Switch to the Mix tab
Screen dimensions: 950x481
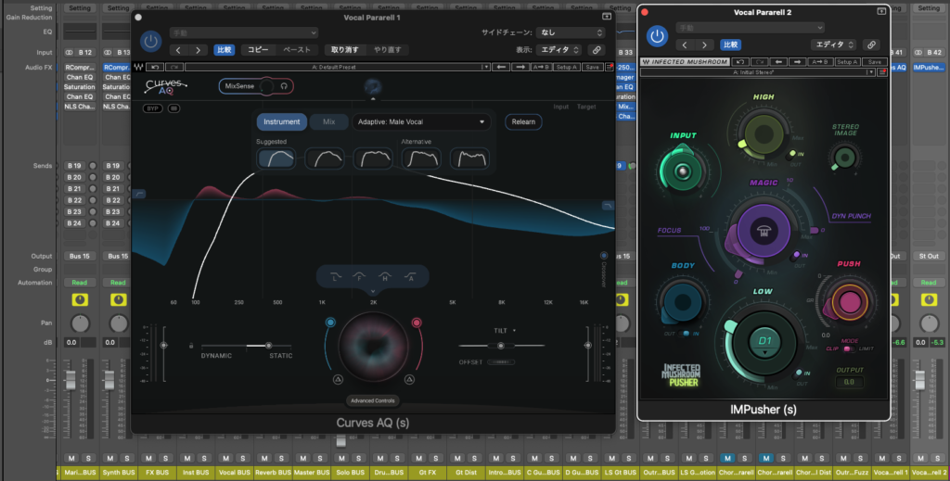click(x=328, y=121)
